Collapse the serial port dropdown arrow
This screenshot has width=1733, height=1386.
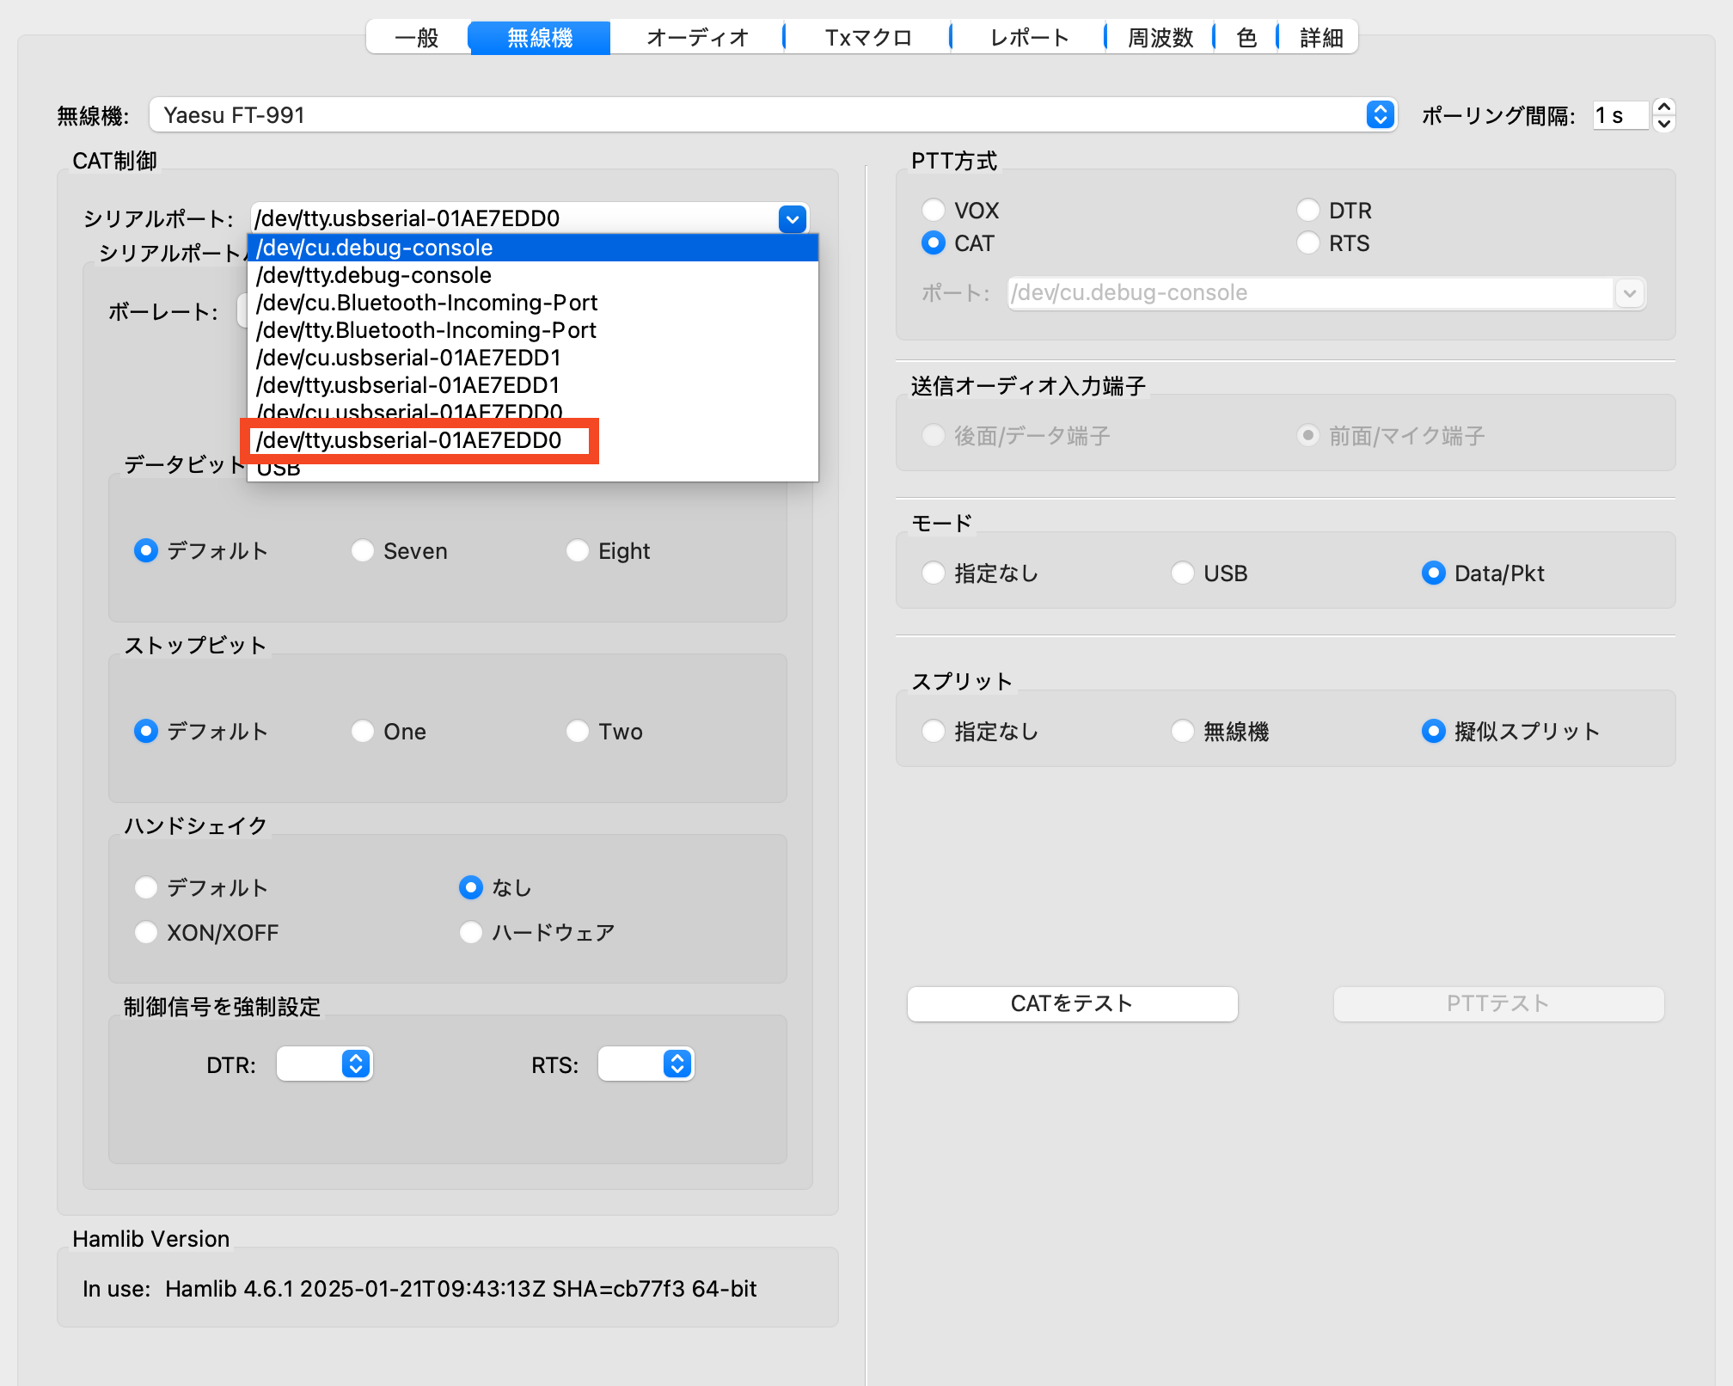[792, 218]
